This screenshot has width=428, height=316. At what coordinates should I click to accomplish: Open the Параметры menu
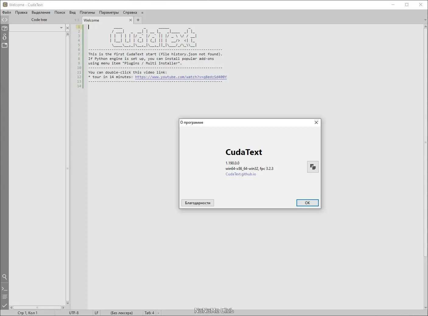pos(109,12)
